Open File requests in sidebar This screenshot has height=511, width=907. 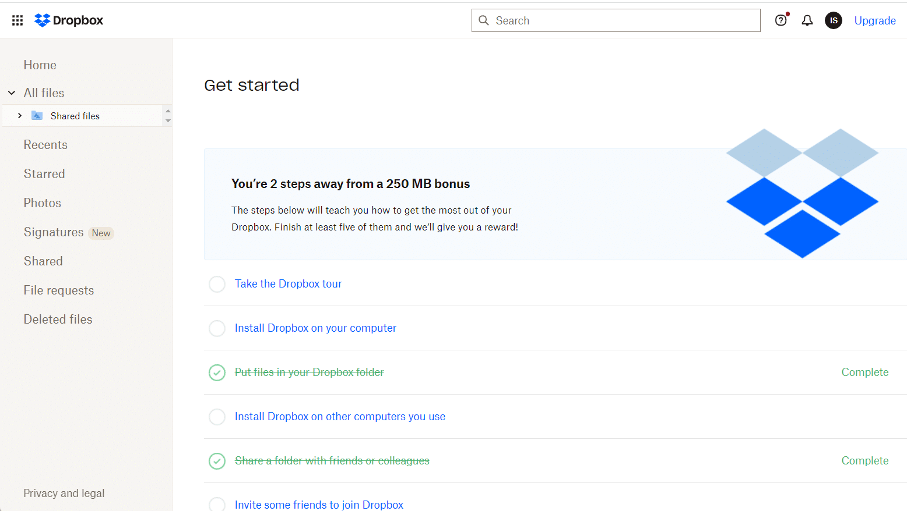point(59,290)
